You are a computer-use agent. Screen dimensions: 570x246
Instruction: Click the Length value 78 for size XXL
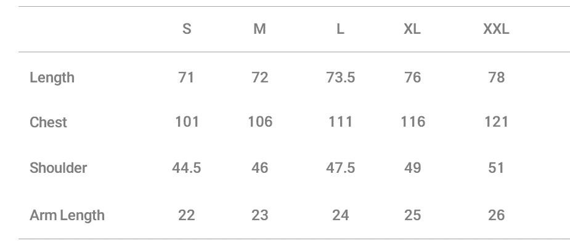click(496, 77)
